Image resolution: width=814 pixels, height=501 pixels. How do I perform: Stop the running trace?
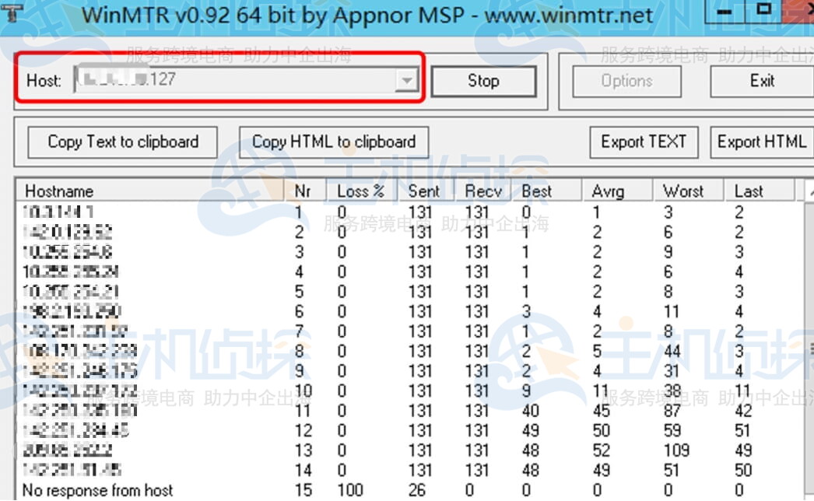pyautogui.click(x=483, y=80)
